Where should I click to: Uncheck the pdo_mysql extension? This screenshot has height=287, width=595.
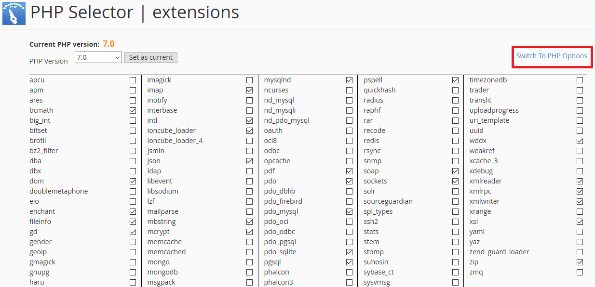click(x=349, y=212)
